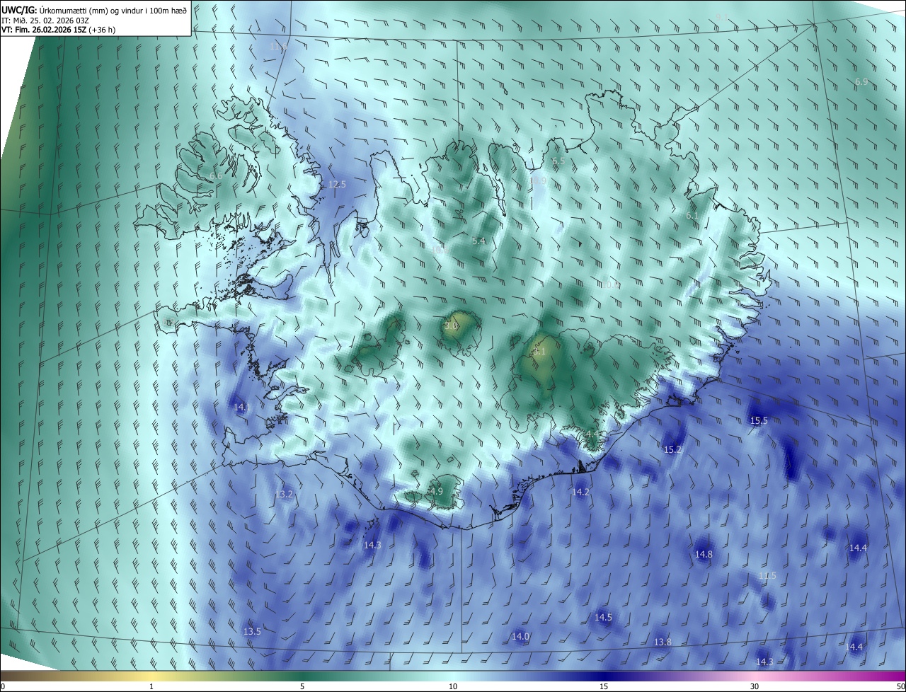This screenshot has height=692, width=906.
Task: Click the 10 tick on the color scale
Action: (453, 686)
